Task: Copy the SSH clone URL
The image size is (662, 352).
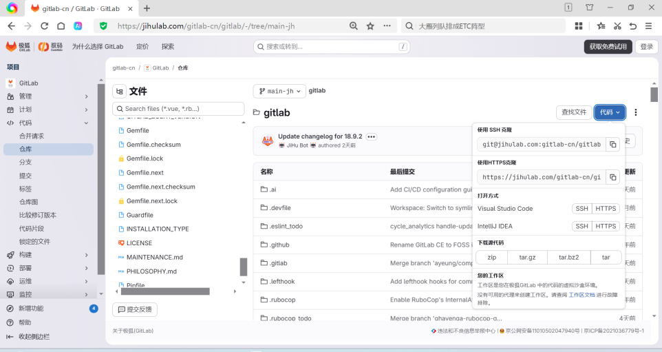Action: (x=612, y=145)
